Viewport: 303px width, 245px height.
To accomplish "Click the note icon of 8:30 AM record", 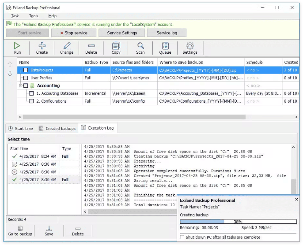I will pyautogui.click(x=14, y=164).
